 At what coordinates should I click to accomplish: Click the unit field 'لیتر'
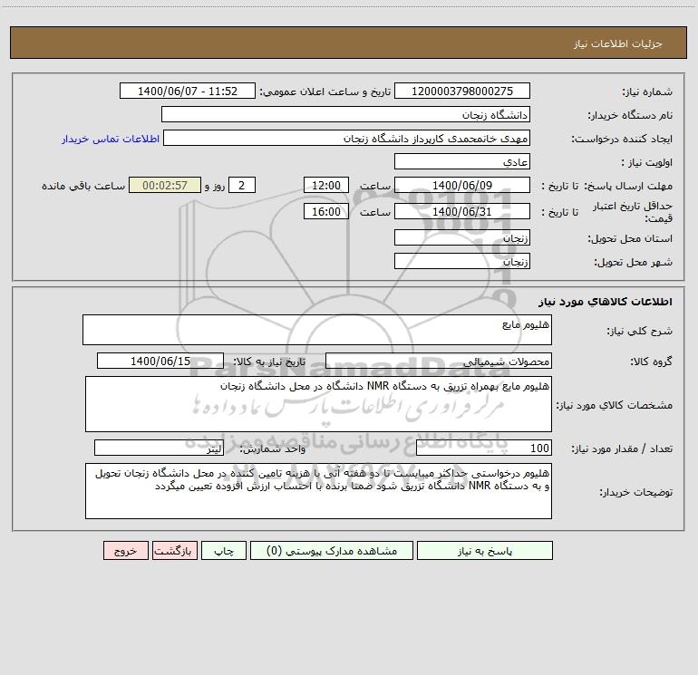(x=159, y=448)
